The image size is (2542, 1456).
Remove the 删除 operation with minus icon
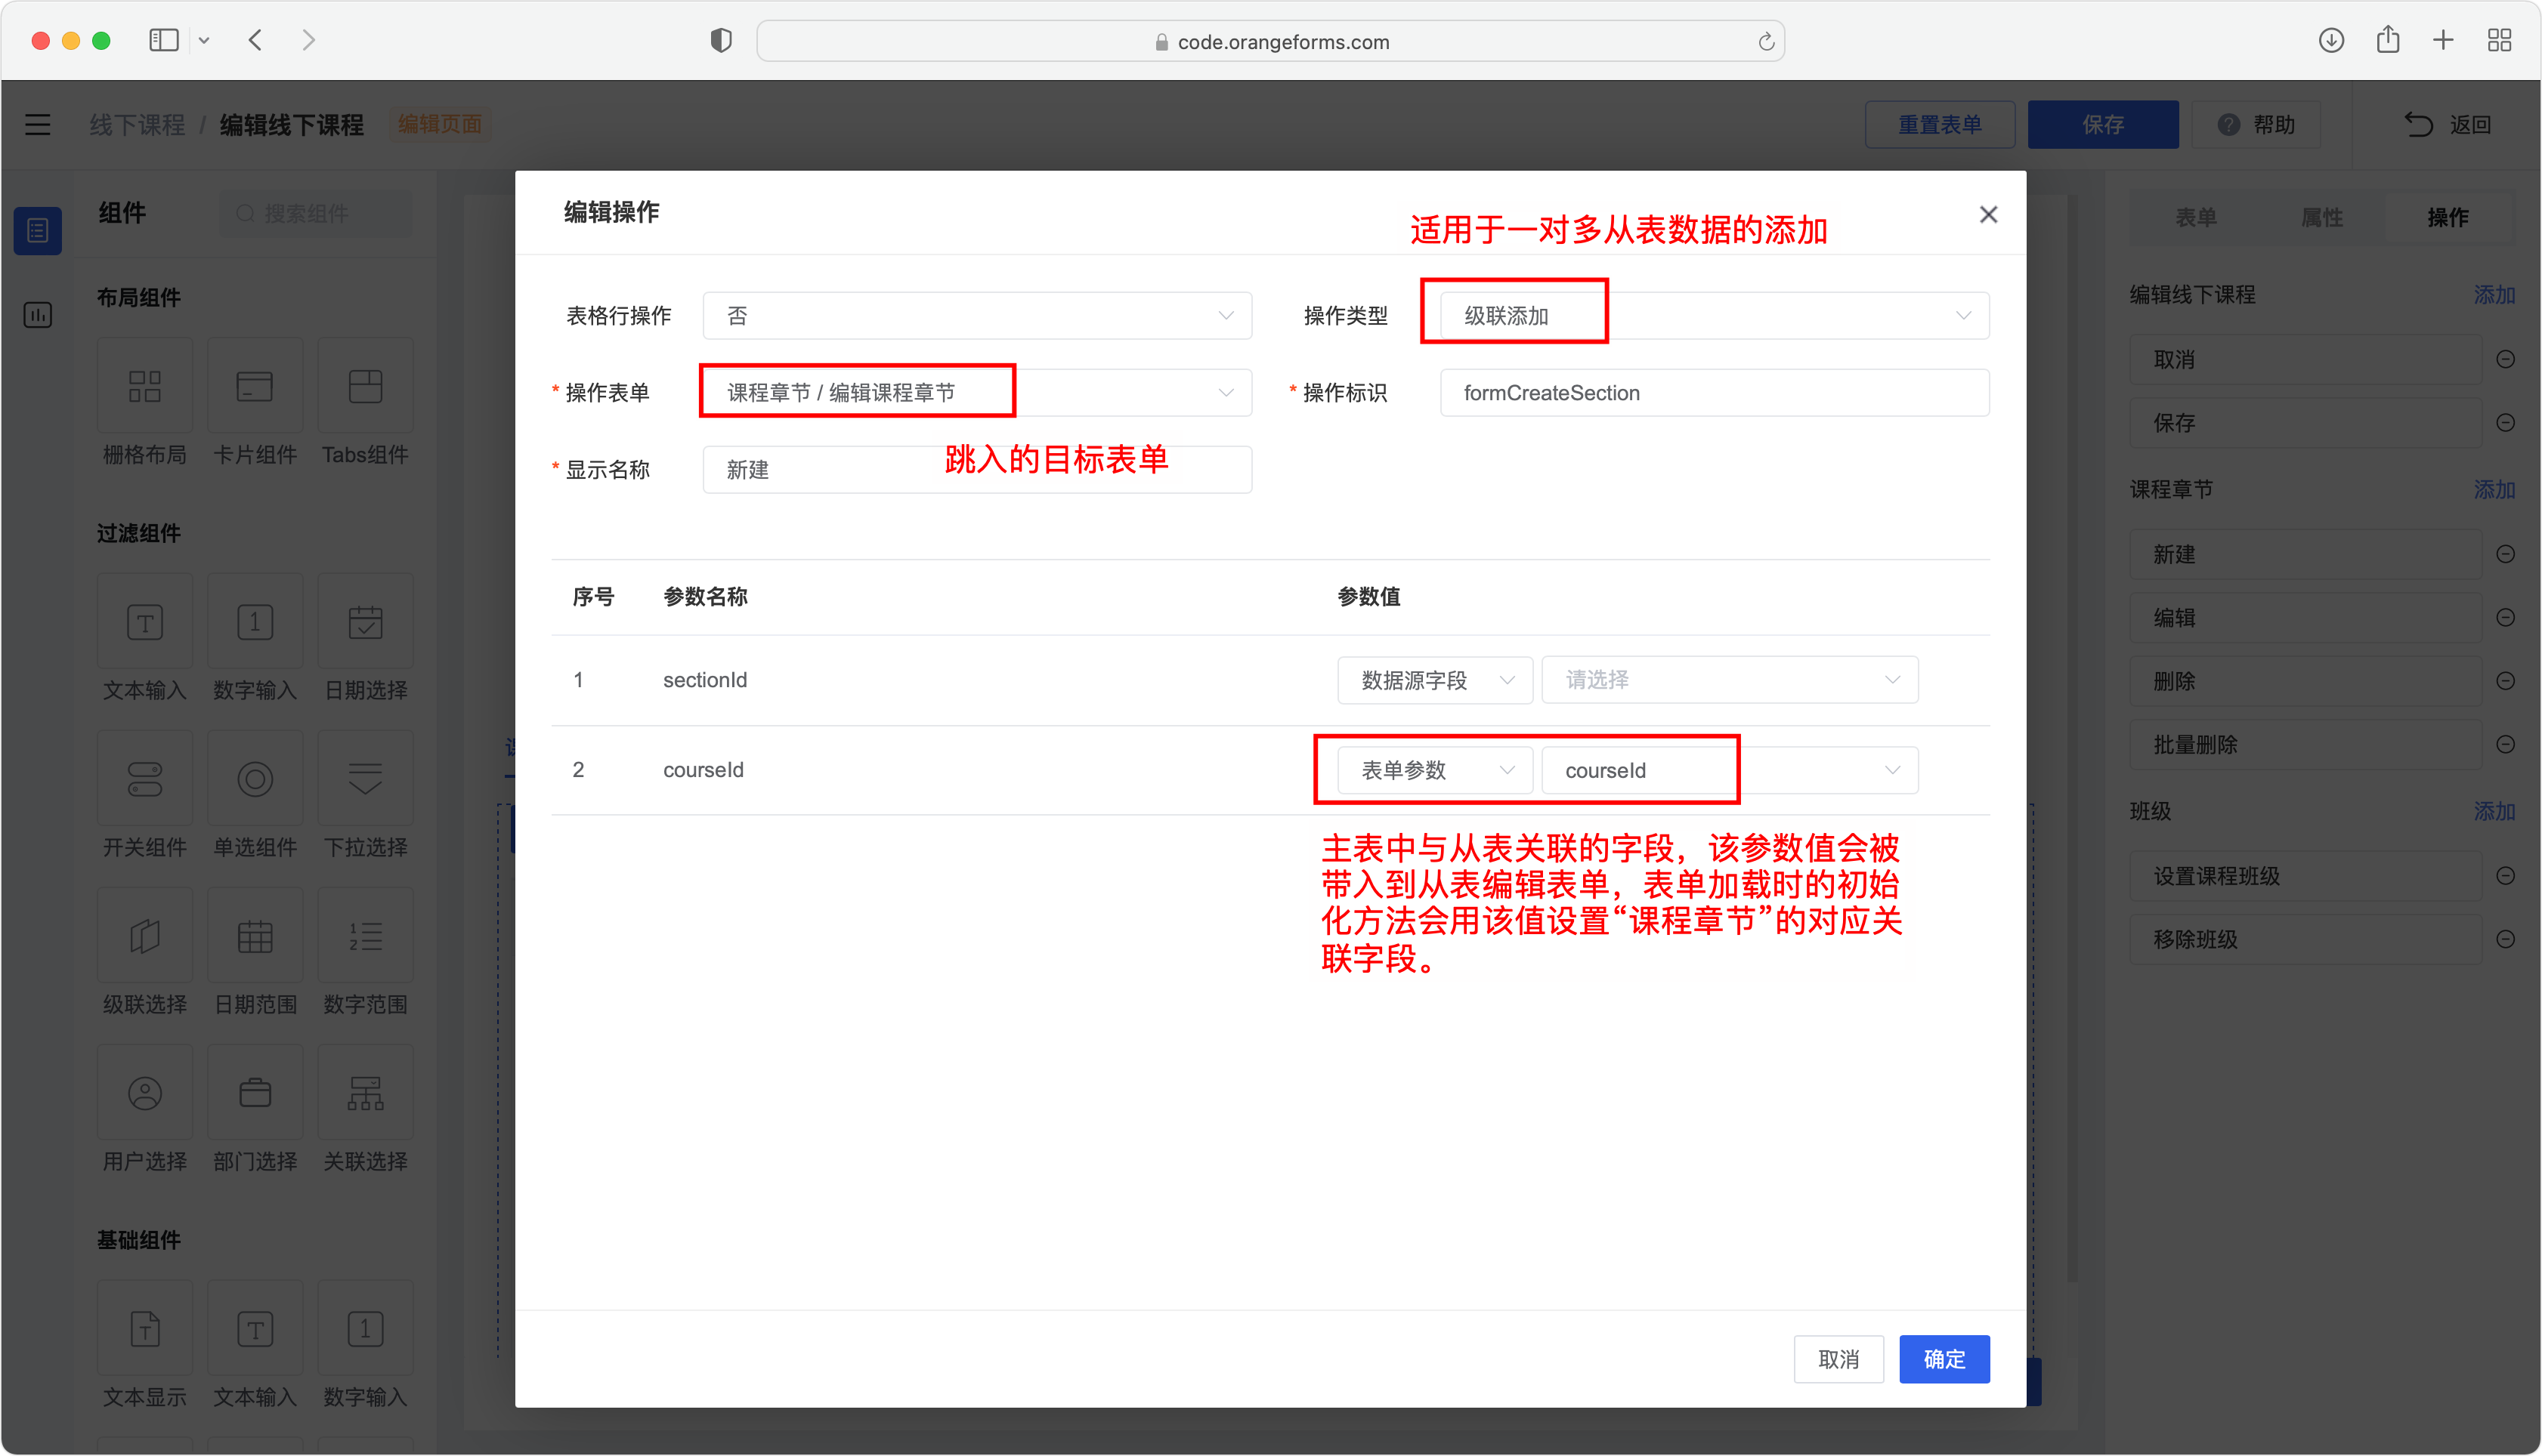coord(2505,681)
